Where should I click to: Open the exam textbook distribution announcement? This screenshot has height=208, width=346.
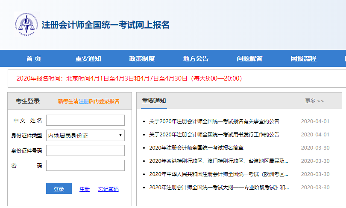click(x=214, y=135)
